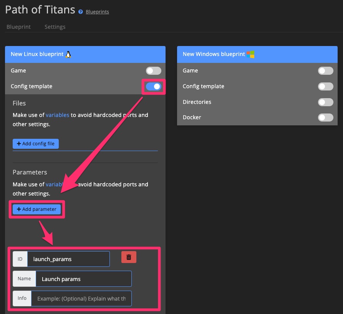The image size is (343, 314).
Task: Enable the Game toggle for the Windows blueprint
Action: pyautogui.click(x=325, y=71)
